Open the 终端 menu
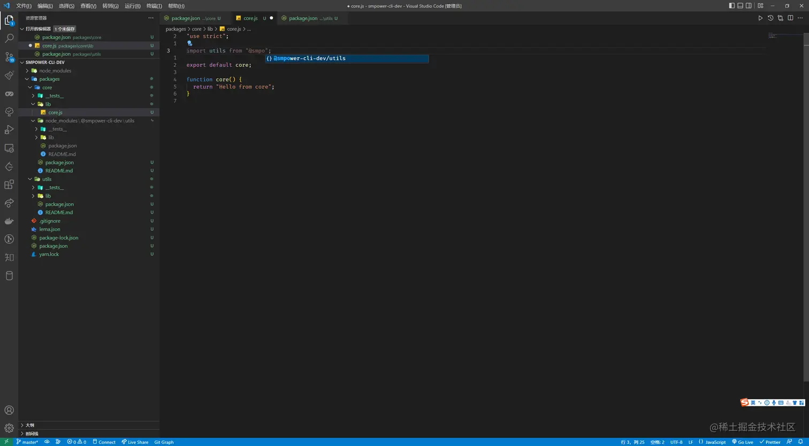809x446 pixels. (x=154, y=6)
